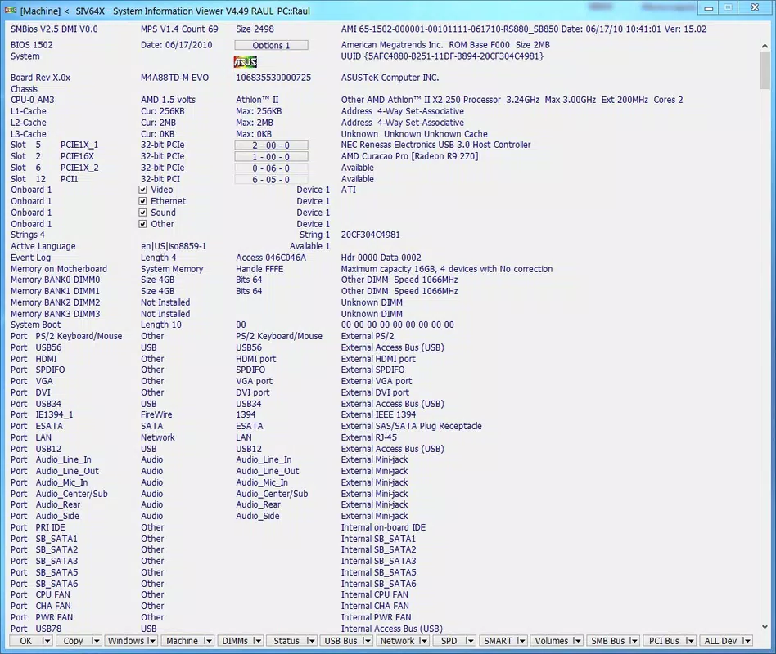Open the SMART dropdown arrow
This screenshot has height=654, width=776.
(521, 641)
